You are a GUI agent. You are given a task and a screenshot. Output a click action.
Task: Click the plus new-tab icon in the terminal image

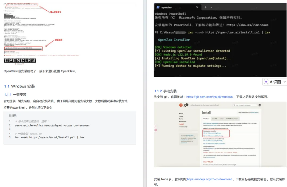click(x=205, y=7)
